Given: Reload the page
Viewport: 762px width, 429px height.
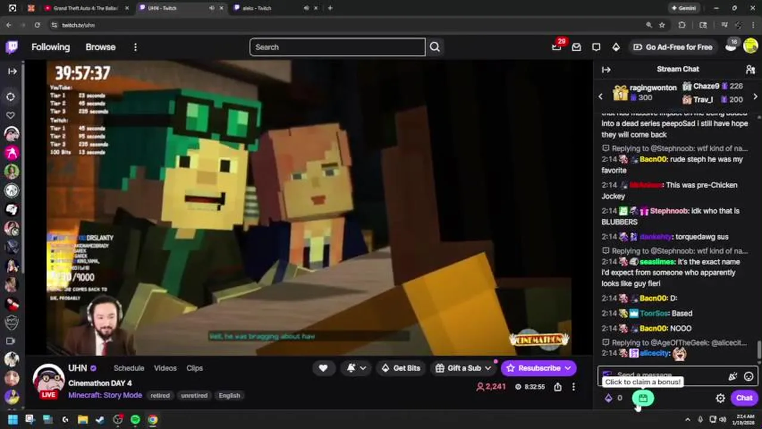Looking at the screenshot, I should [37, 25].
